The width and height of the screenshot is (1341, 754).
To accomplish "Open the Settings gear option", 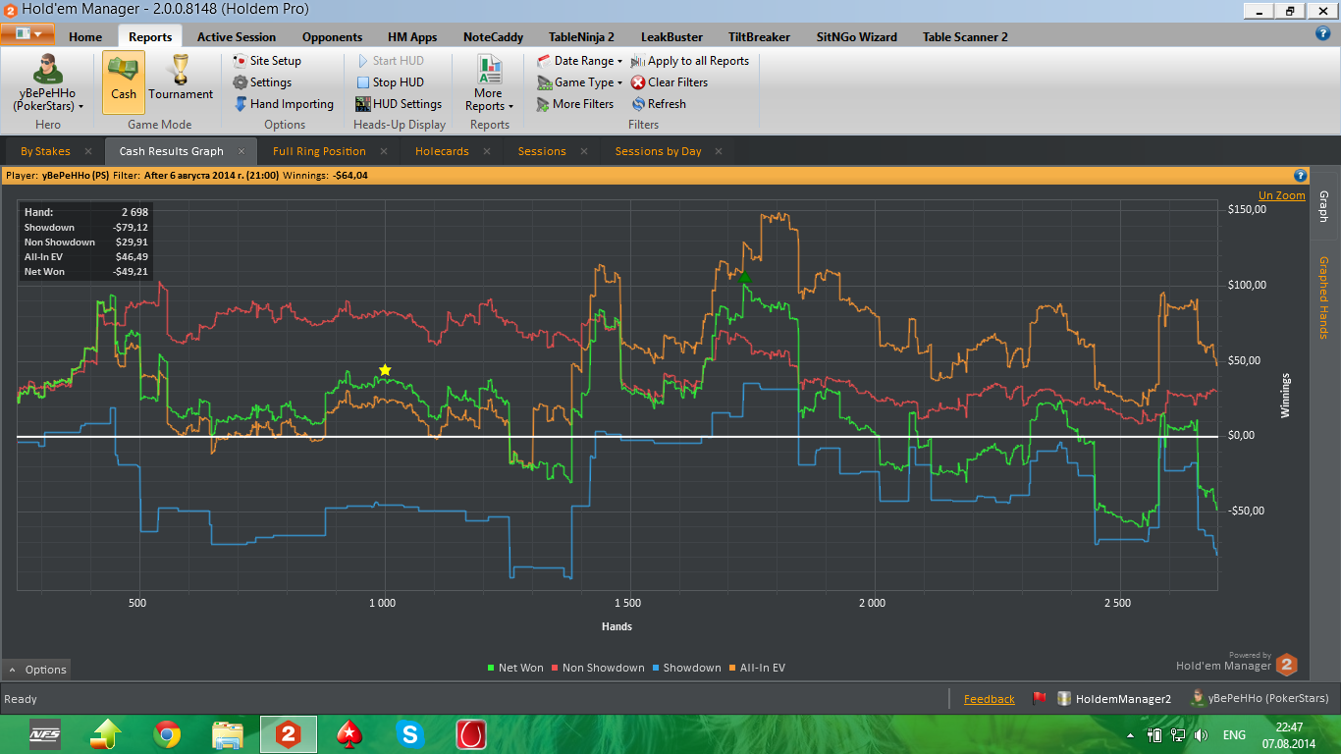I will (262, 82).
